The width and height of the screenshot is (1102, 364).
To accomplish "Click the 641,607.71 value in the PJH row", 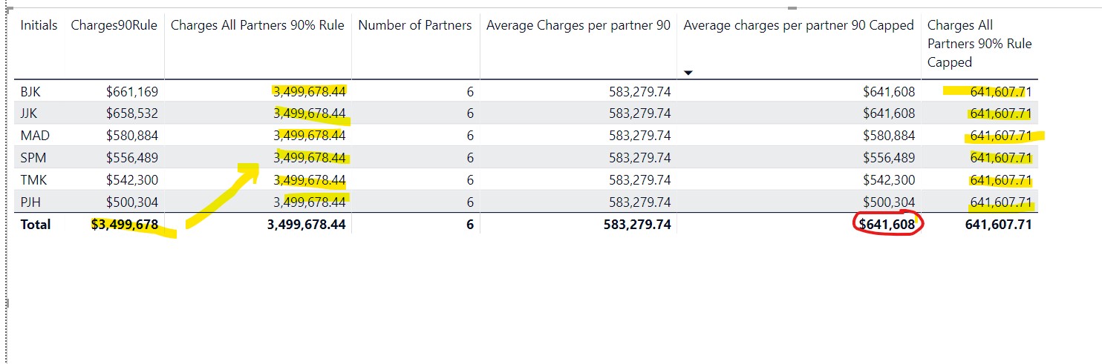I will (x=1001, y=202).
